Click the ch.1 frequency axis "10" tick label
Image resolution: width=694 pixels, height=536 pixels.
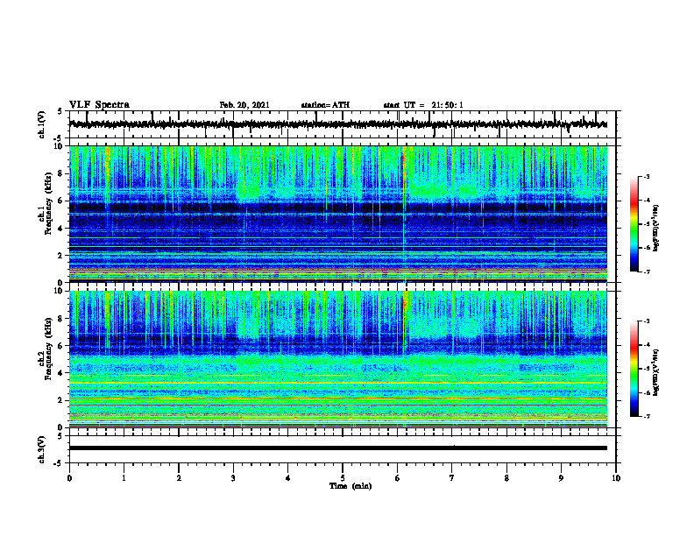click(60, 146)
